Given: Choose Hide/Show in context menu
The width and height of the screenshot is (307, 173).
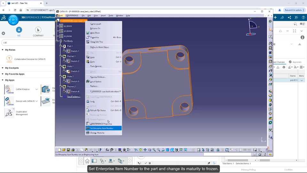Looking at the screenshot, I should [x=104, y=33].
